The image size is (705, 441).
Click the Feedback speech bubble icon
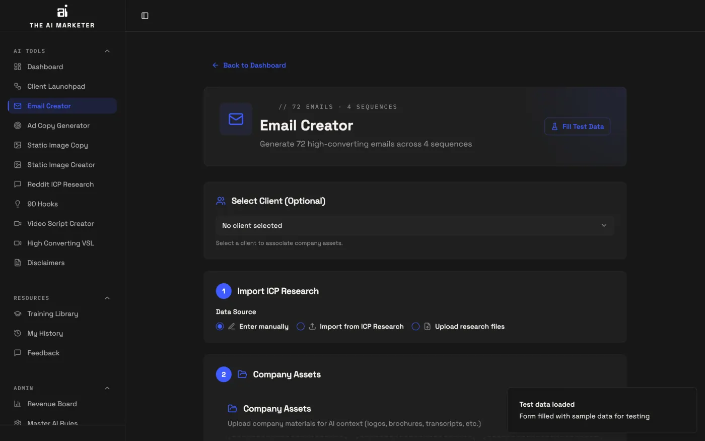click(x=18, y=353)
